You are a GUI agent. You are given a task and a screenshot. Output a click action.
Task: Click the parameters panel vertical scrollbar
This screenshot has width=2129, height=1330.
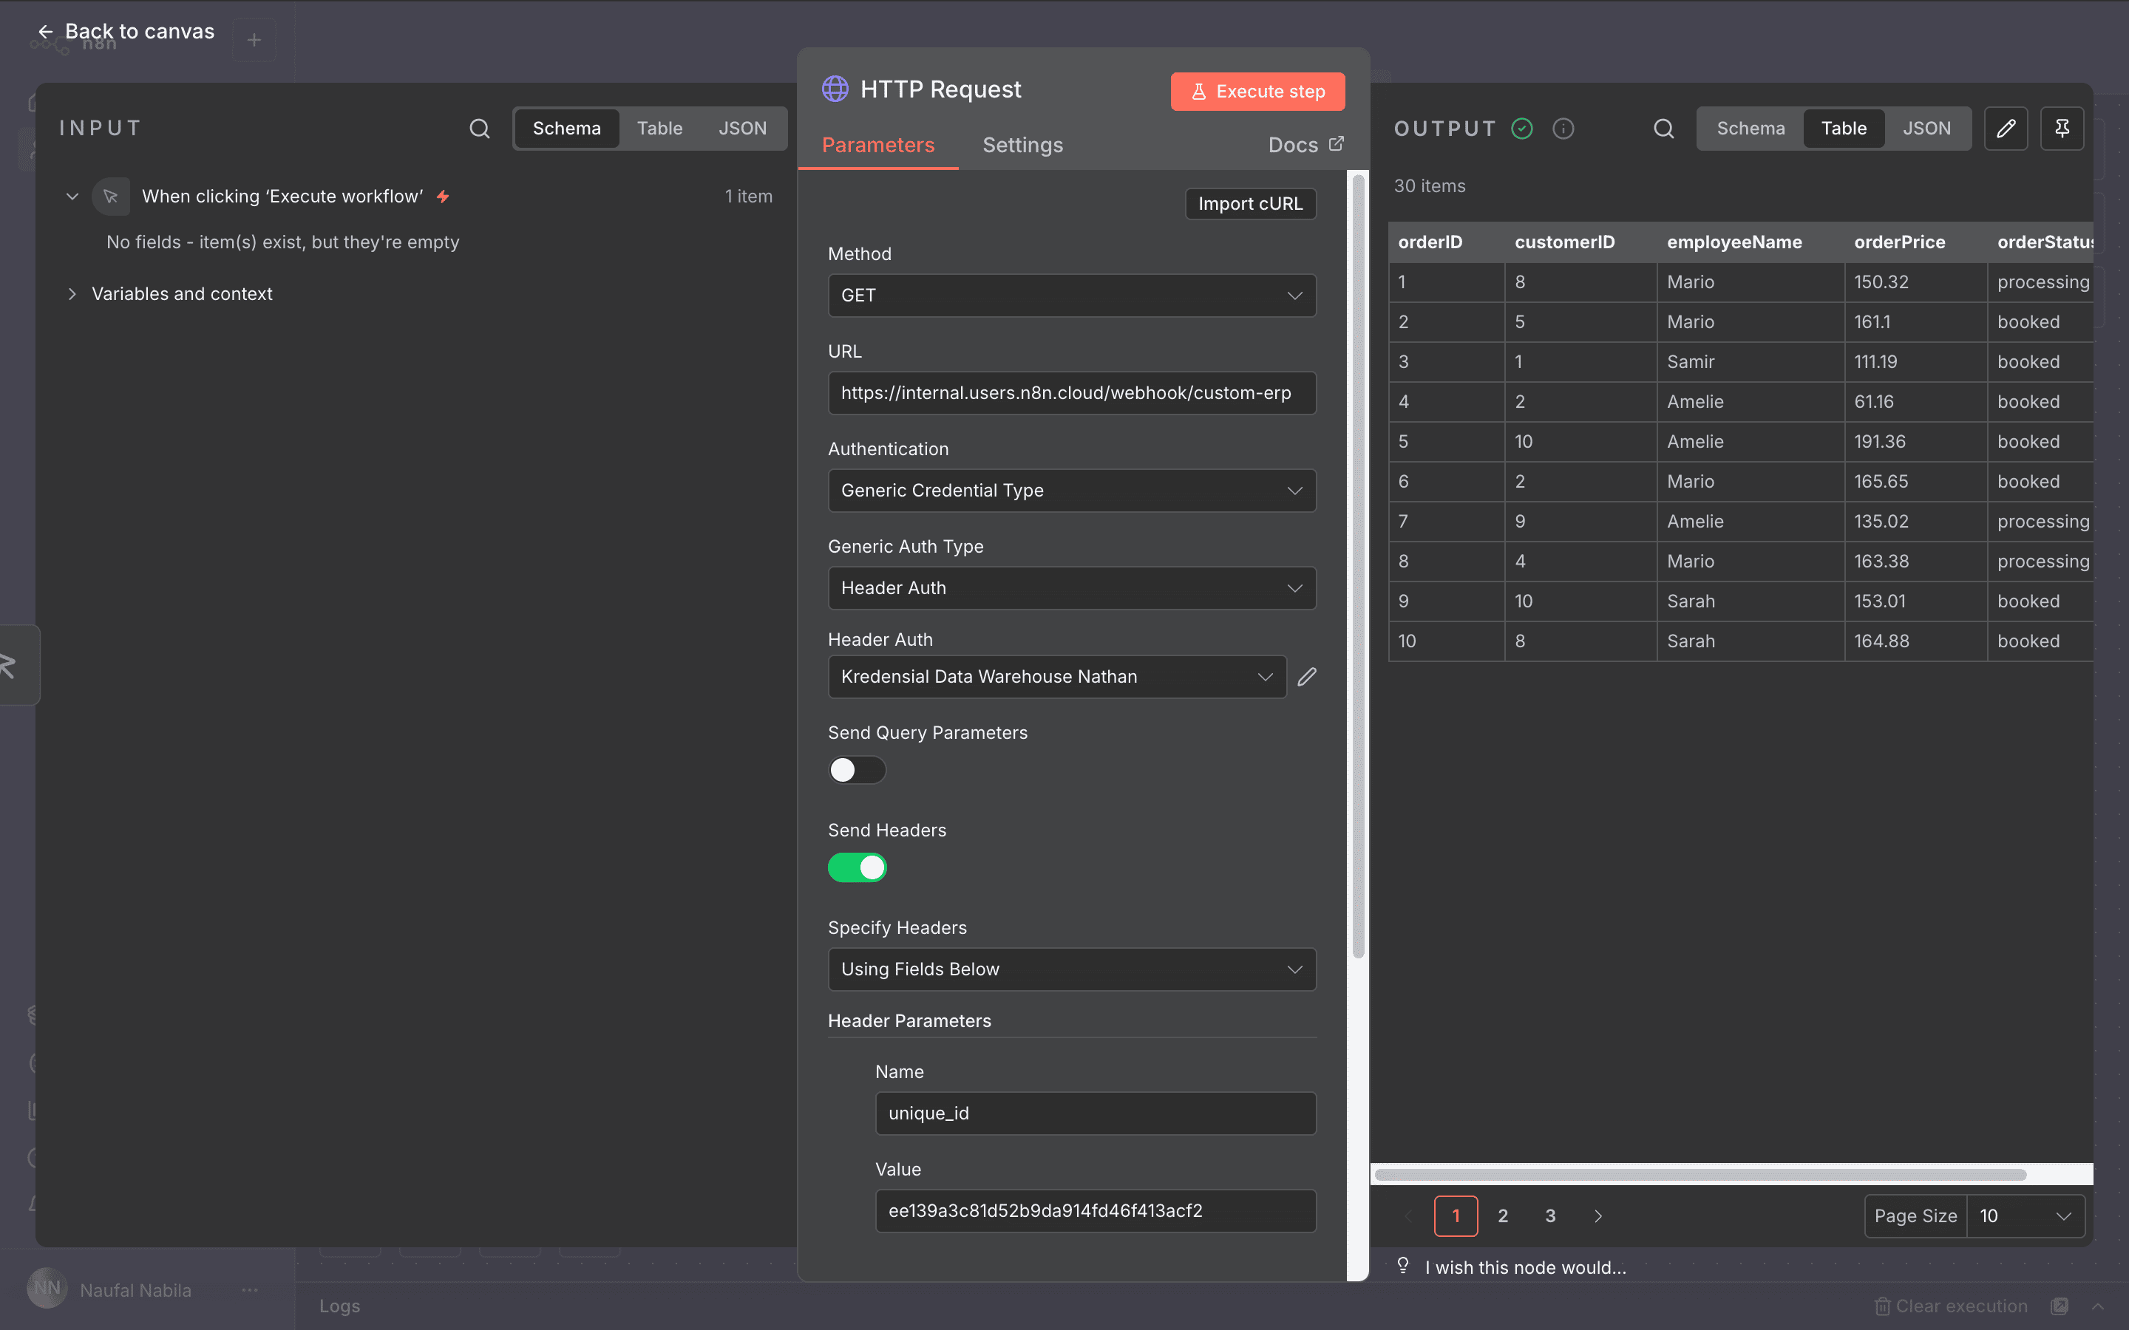click(1358, 567)
